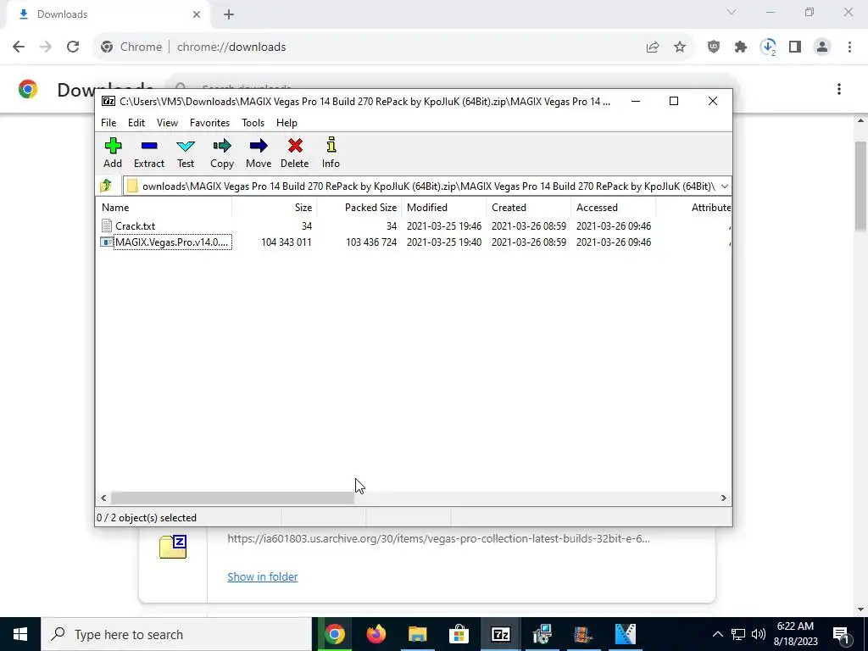Click the Extract toolbar icon
The width and height of the screenshot is (868, 651).
[x=149, y=153]
